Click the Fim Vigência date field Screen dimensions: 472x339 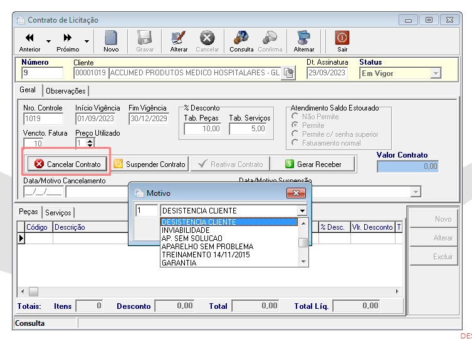coord(149,119)
